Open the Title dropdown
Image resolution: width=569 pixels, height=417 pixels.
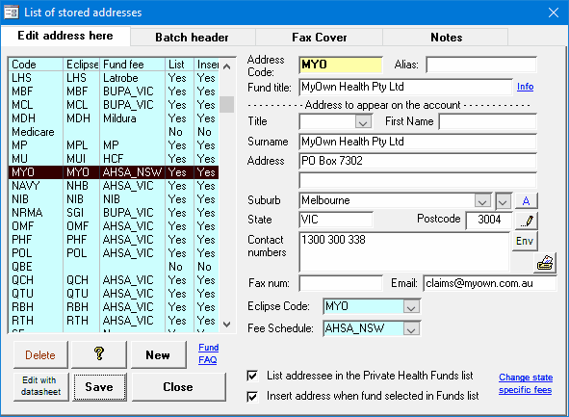(x=363, y=122)
